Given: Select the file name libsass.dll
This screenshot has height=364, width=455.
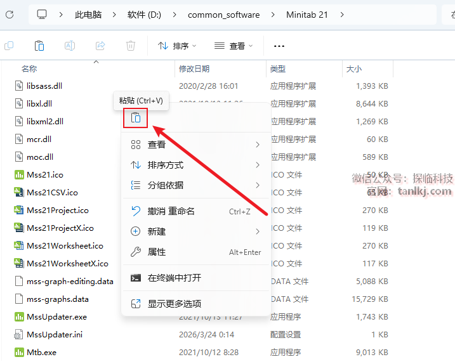Looking at the screenshot, I should point(44,86).
